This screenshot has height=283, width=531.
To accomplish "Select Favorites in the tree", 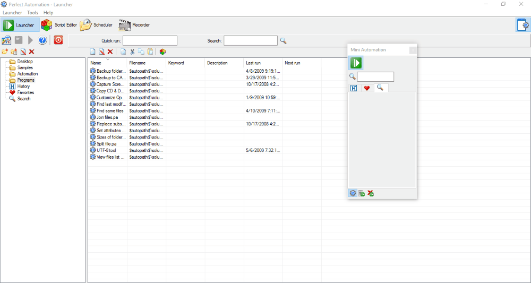I will [x=25, y=92].
